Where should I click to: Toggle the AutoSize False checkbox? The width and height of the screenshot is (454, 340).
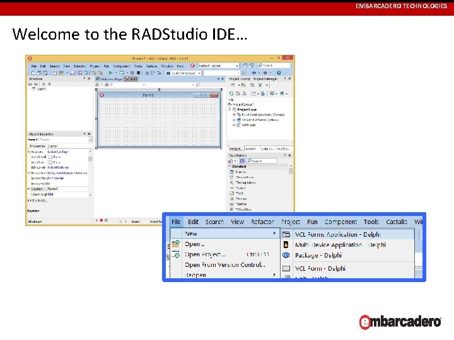pos(50,162)
